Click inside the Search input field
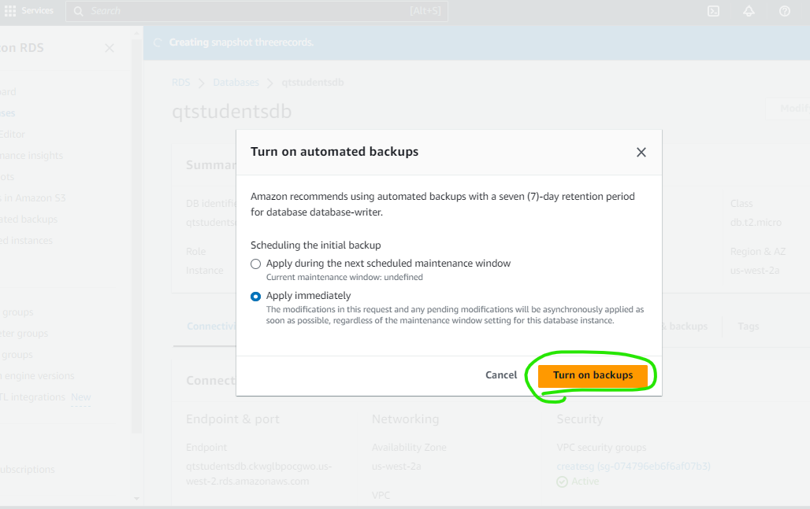The width and height of the screenshot is (810, 509). pos(236,11)
